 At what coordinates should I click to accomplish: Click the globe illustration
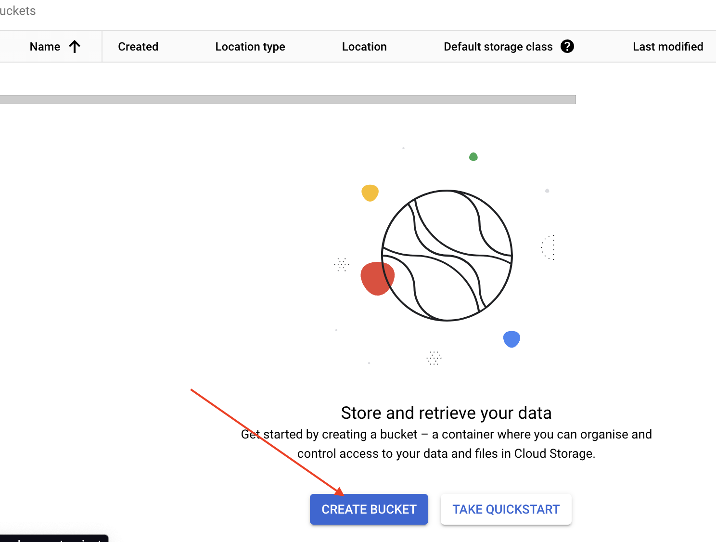pos(447,256)
